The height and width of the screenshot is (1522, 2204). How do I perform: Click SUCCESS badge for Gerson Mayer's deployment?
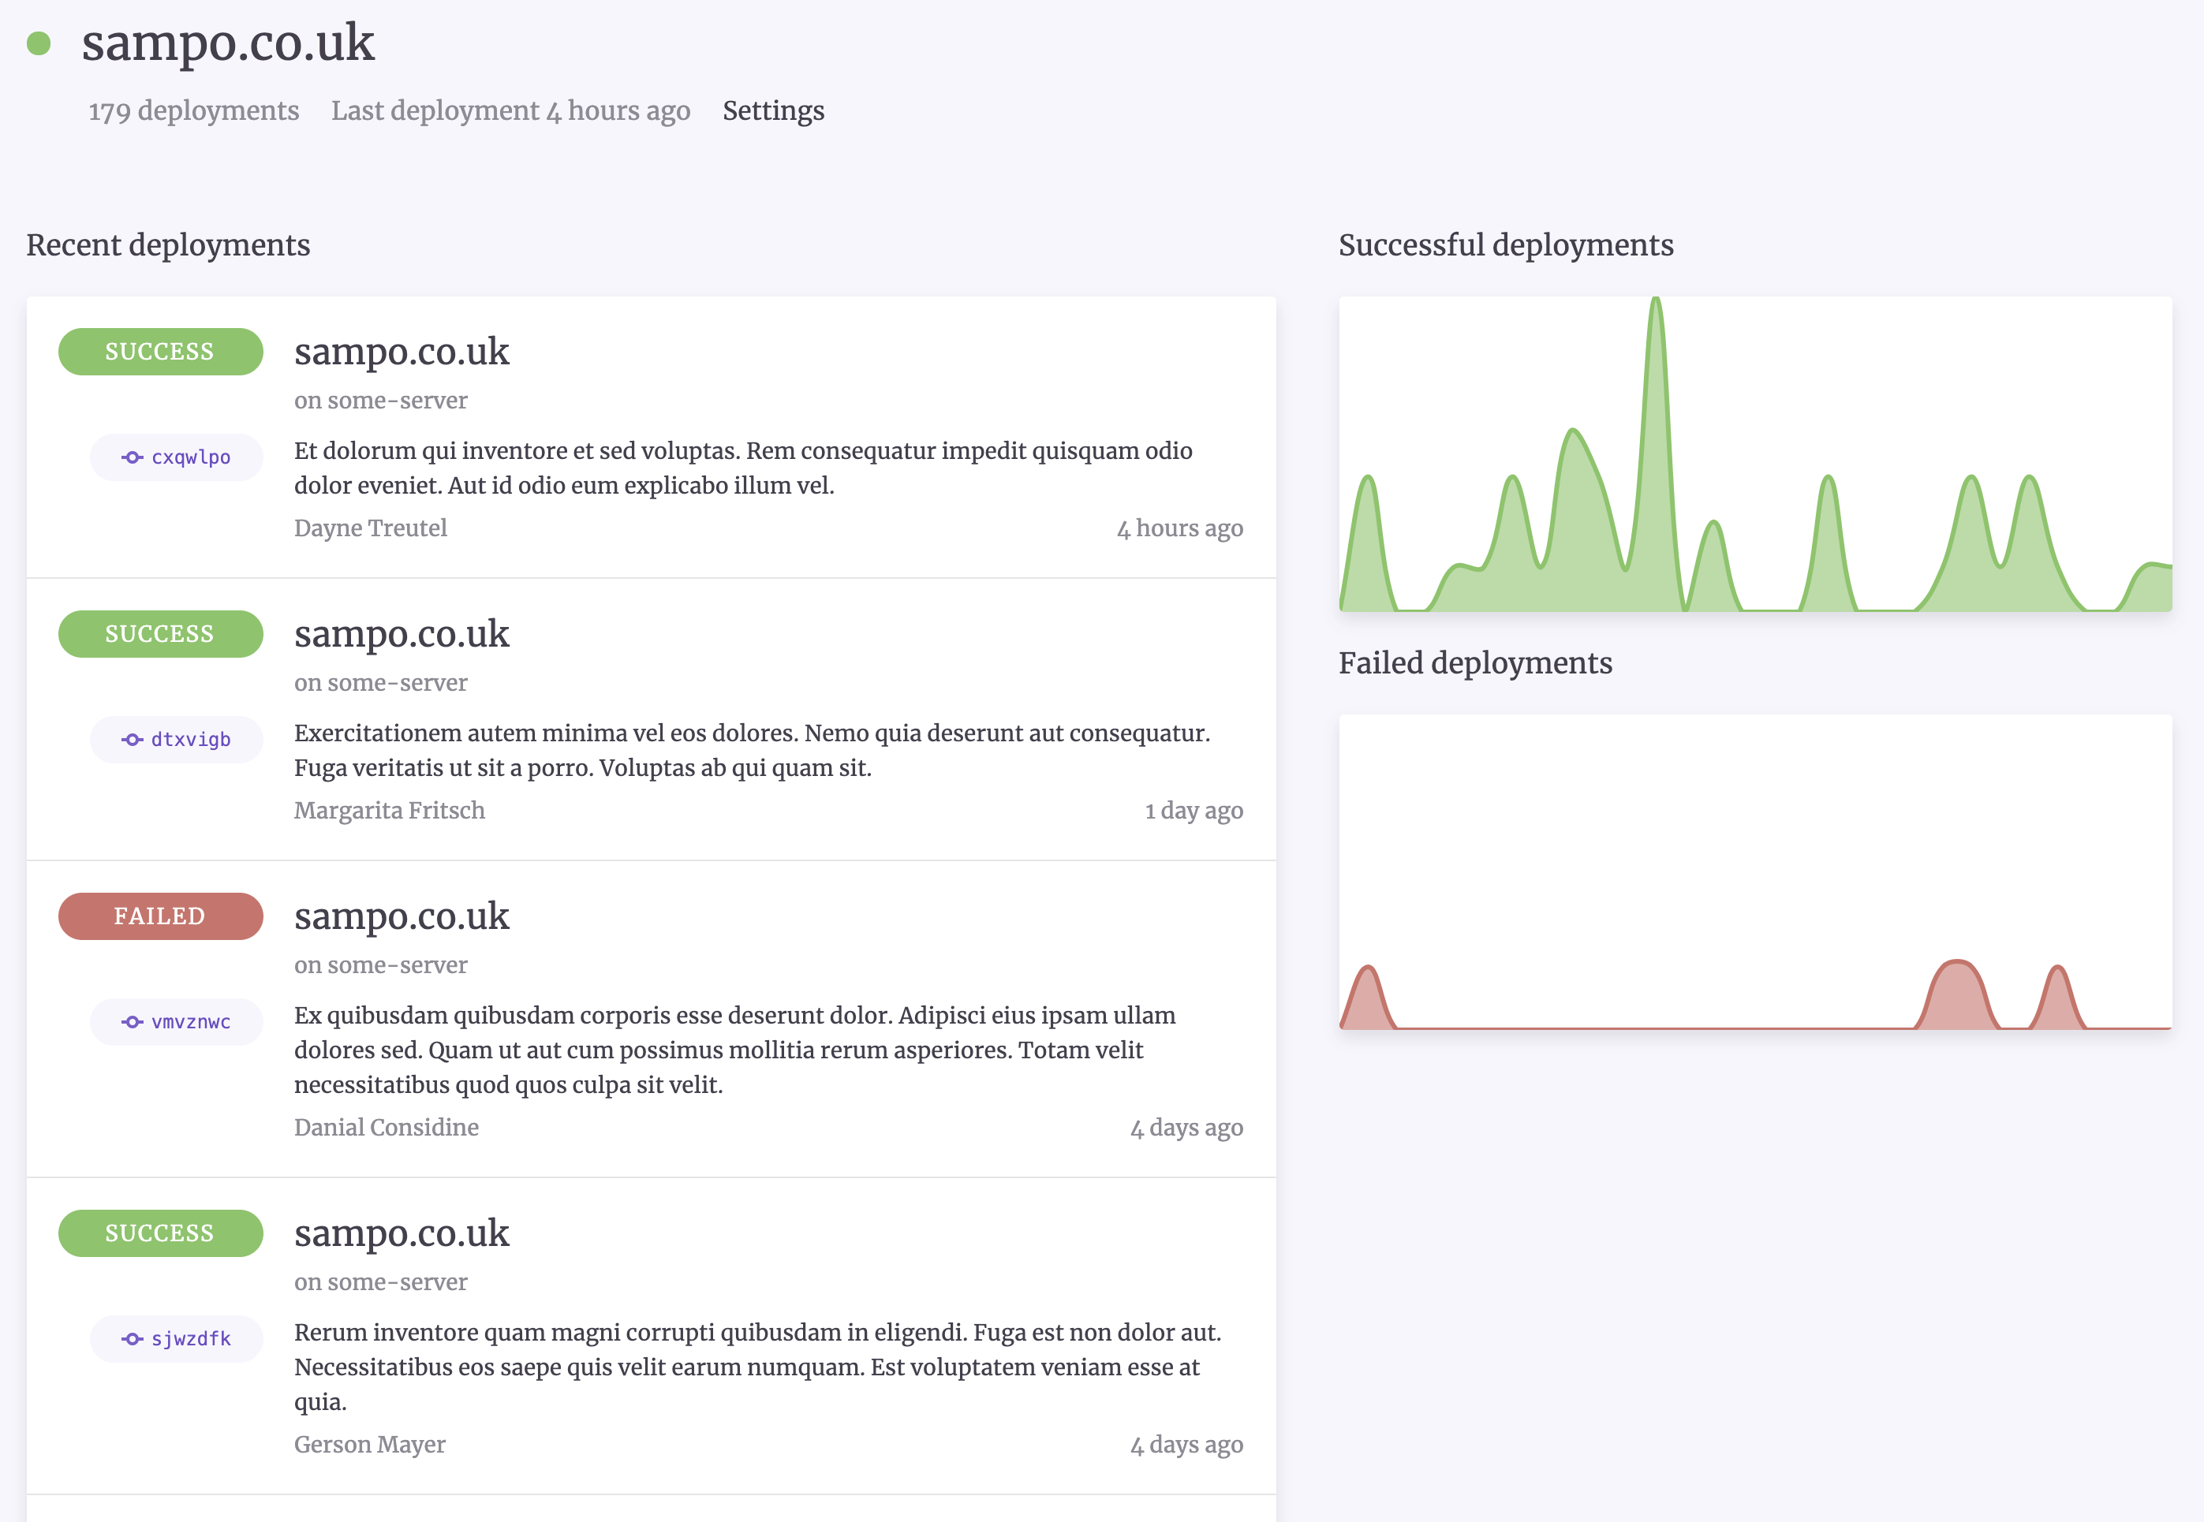tap(160, 1233)
